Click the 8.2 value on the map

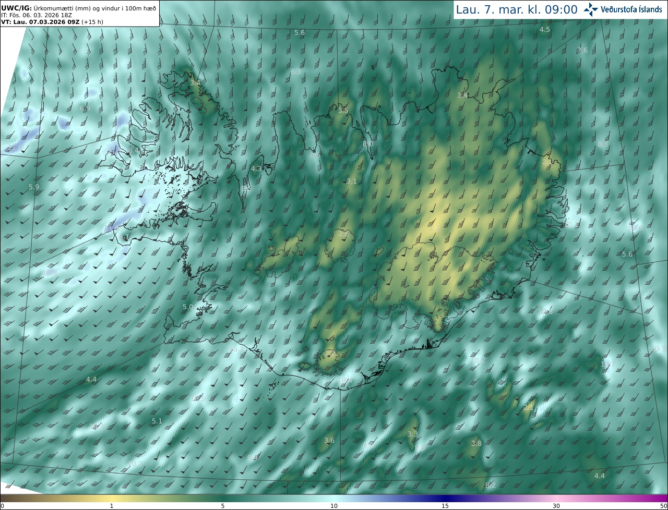[x=491, y=485]
